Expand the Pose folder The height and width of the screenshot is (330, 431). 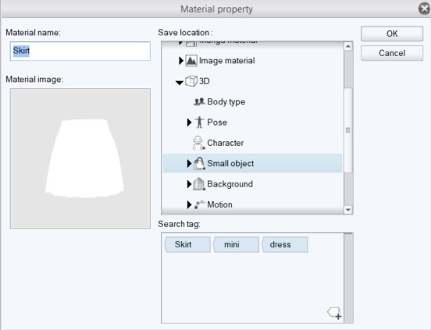tap(189, 122)
